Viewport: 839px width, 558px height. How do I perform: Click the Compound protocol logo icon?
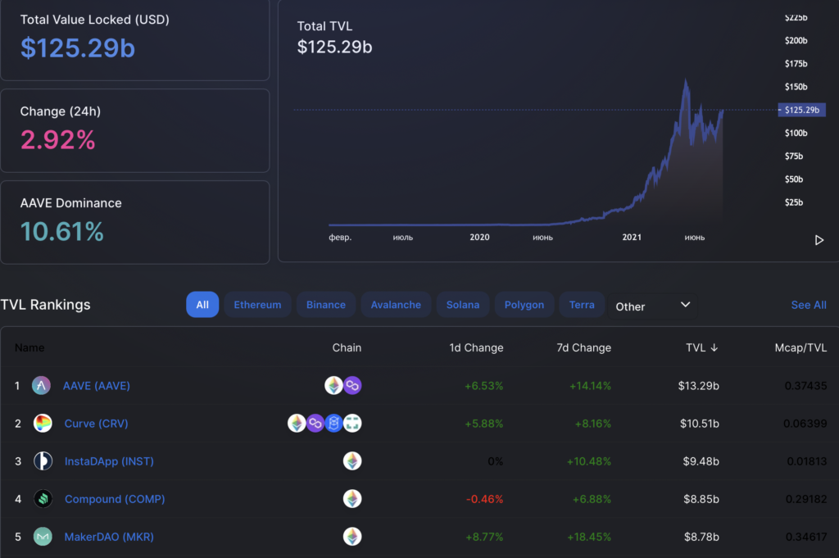click(x=41, y=499)
